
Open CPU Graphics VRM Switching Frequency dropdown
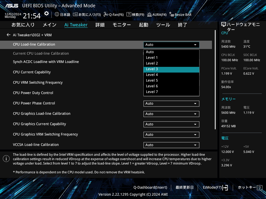coord(171,134)
